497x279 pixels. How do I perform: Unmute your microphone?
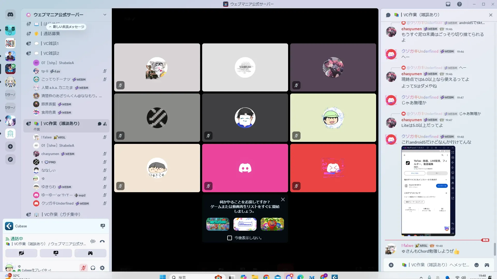[x=83, y=268]
